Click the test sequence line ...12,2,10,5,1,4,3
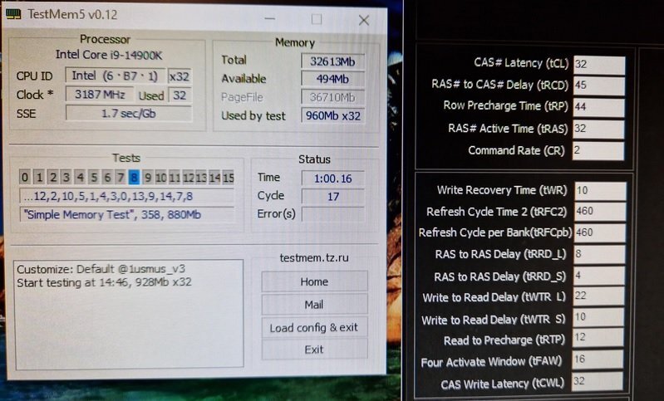This screenshot has height=401, width=664. [x=127, y=196]
